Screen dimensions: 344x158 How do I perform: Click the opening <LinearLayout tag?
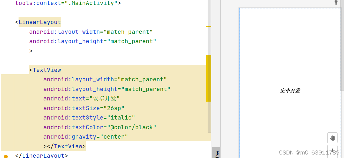pos(38,22)
